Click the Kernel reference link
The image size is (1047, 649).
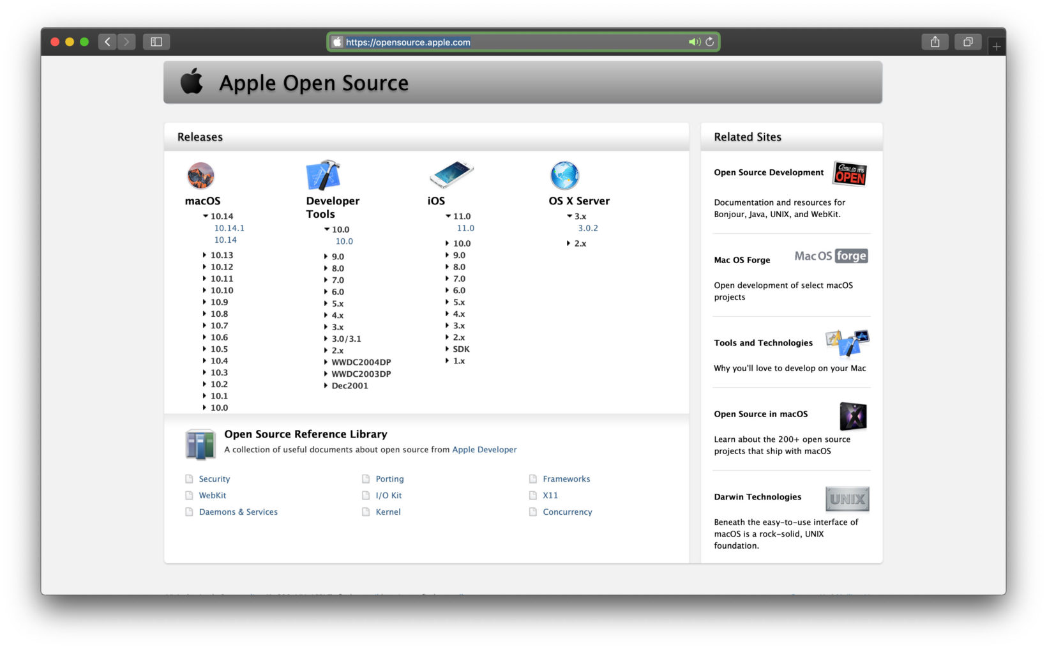[388, 512]
